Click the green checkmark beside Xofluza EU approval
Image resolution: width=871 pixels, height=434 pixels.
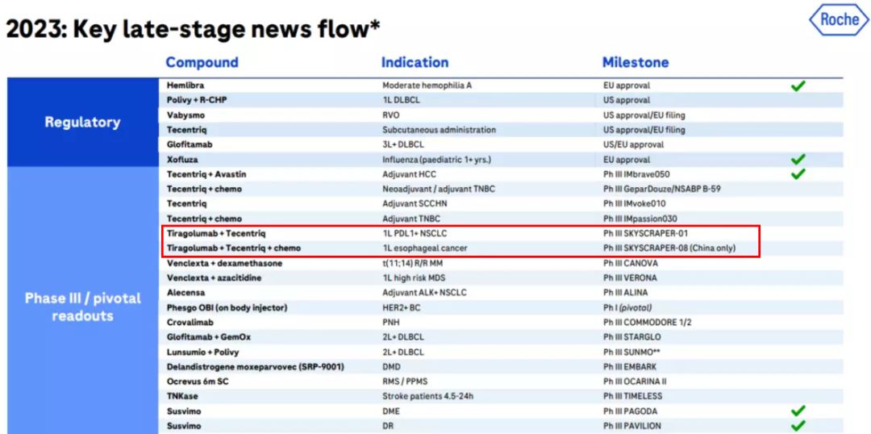798,160
